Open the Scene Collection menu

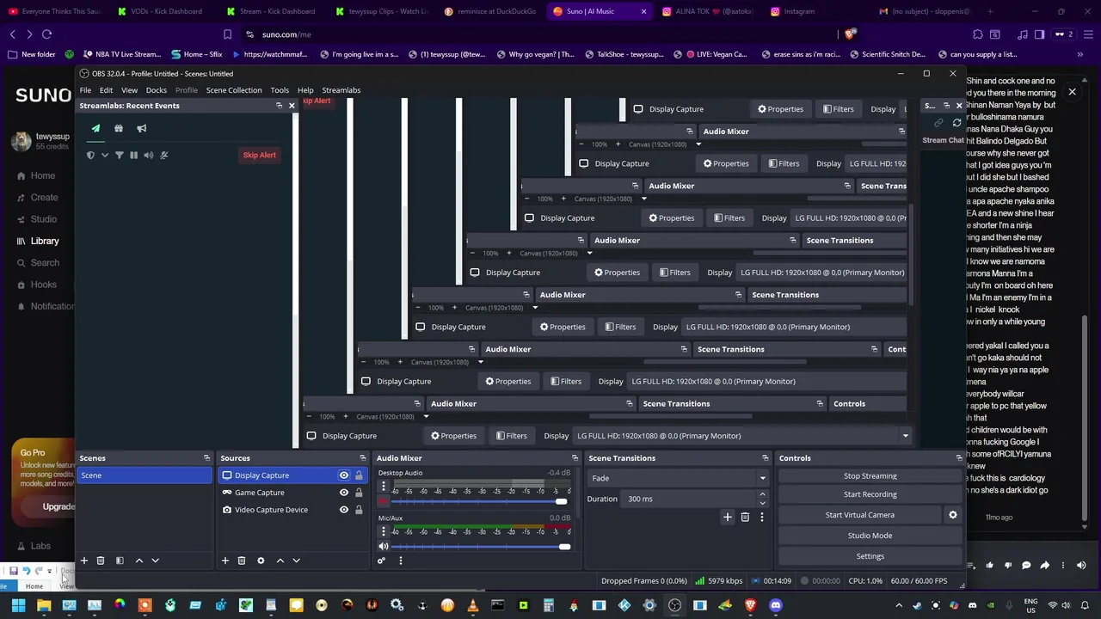point(233,90)
